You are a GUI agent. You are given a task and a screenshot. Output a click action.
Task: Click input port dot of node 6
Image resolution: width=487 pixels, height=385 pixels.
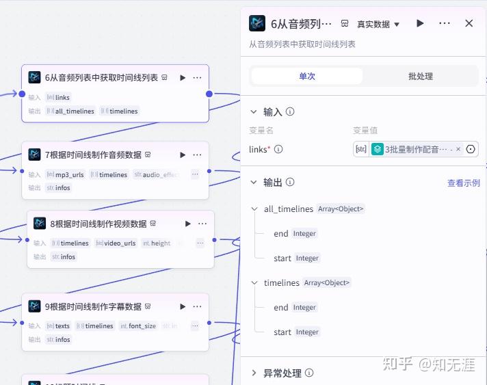point(22,94)
